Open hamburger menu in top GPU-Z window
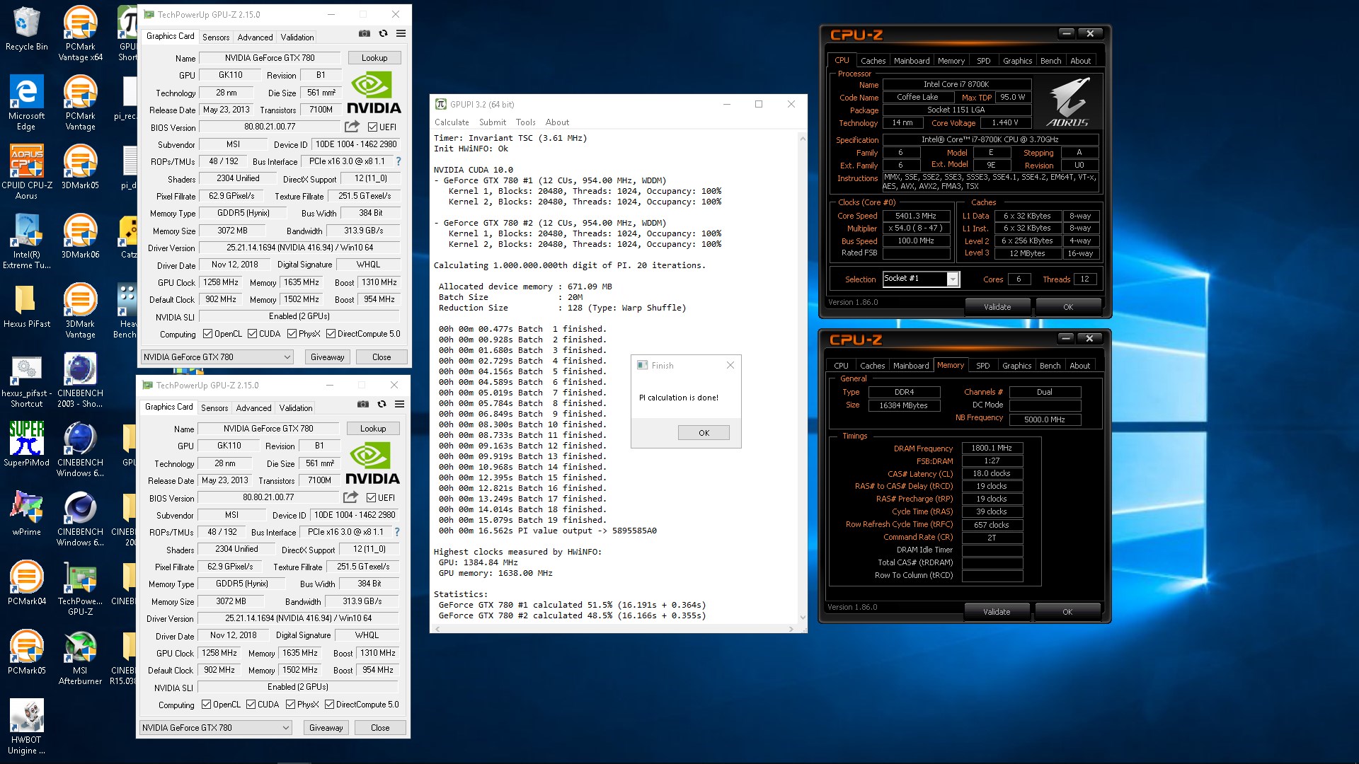 401,33
